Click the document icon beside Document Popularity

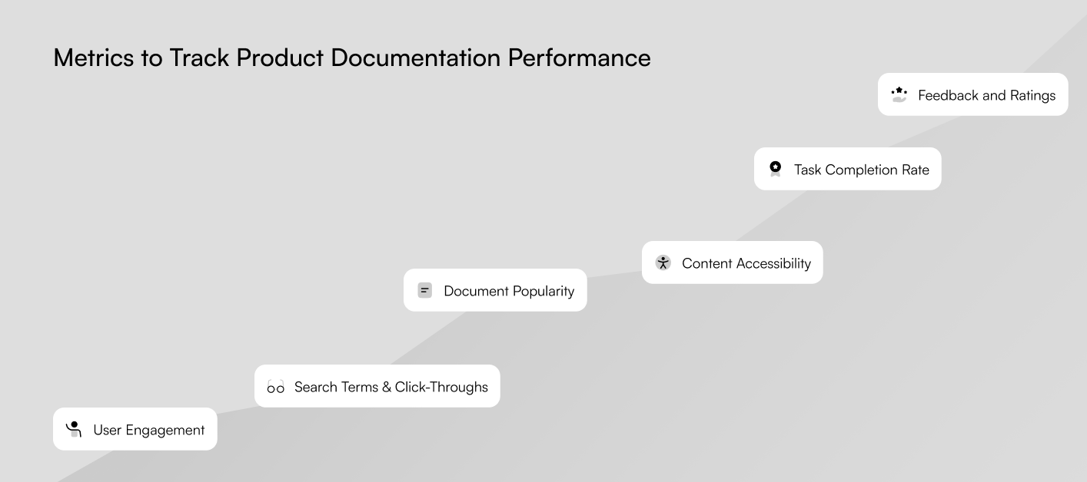click(424, 290)
